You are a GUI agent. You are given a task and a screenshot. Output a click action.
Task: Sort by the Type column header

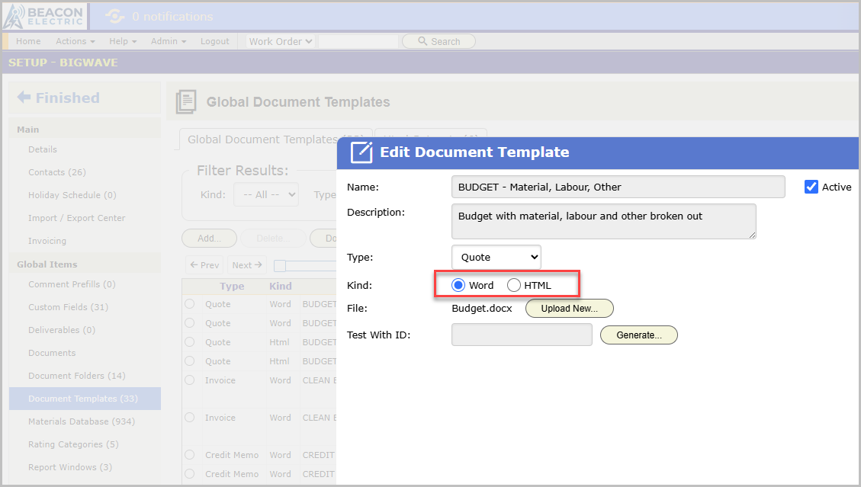[232, 286]
